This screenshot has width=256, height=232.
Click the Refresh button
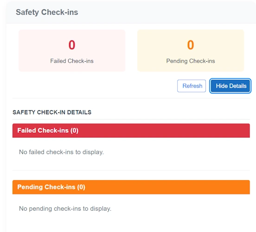(x=192, y=86)
